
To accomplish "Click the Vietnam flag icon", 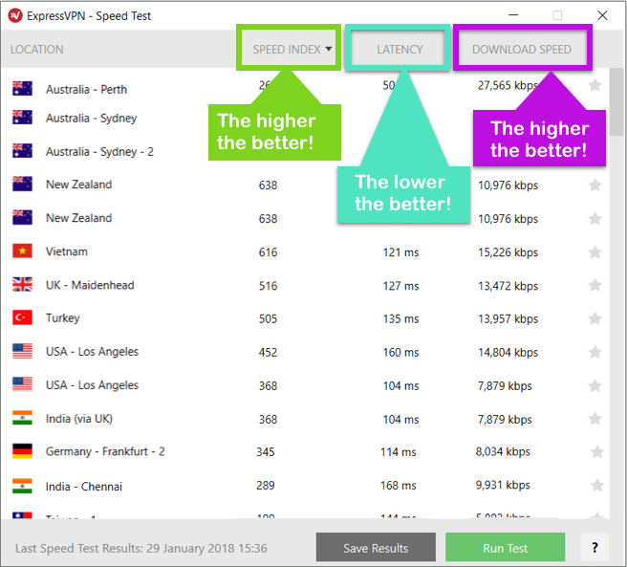I will pyautogui.click(x=22, y=251).
